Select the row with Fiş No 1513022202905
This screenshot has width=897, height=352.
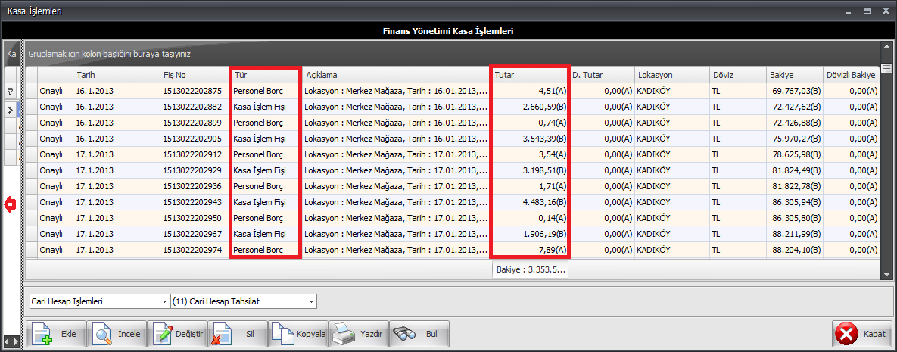[192, 139]
